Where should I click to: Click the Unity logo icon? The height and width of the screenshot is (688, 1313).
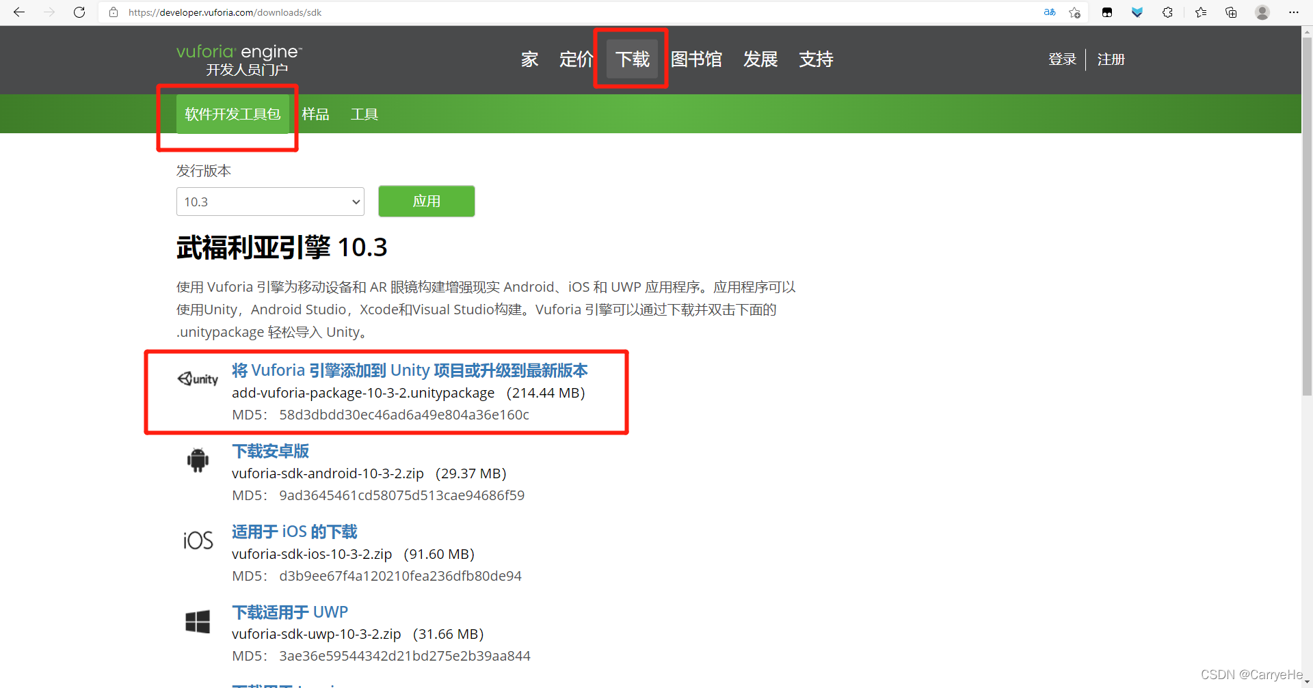click(x=198, y=379)
